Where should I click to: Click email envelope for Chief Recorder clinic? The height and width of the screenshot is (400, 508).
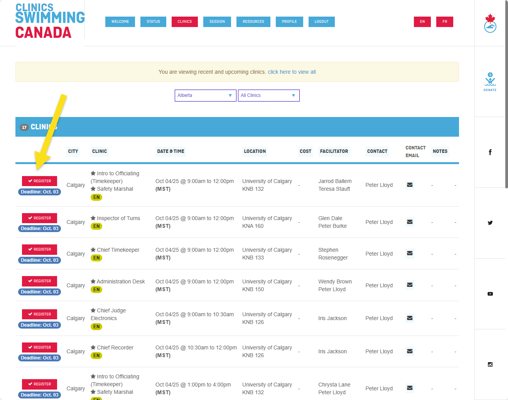point(410,351)
